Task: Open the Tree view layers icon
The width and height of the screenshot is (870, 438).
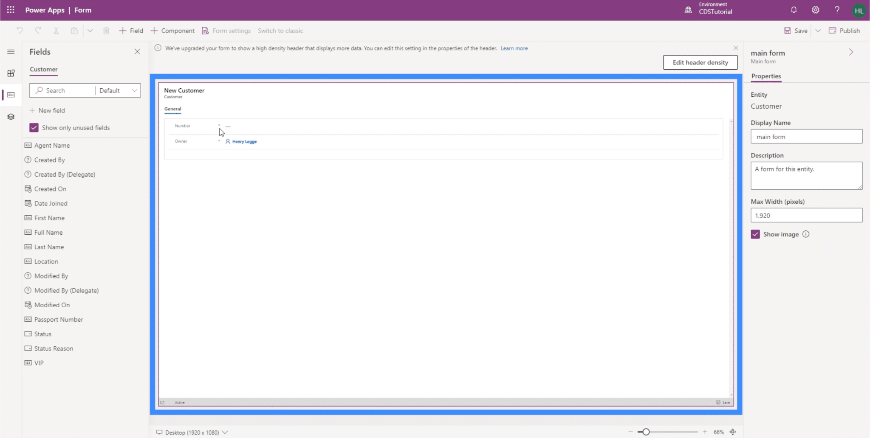Action: pos(11,117)
